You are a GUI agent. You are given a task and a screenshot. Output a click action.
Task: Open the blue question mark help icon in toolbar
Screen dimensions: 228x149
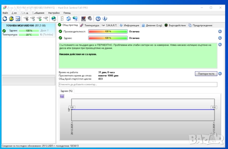pos(98,19)
